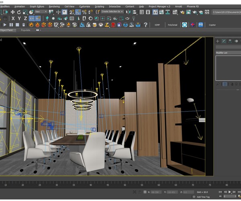Click frame 50 on the timeline

pyautogui.click(x=124, y=185)
